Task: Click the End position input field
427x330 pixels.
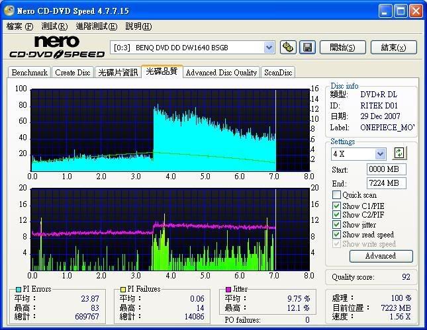Action: click(x=386, y=183)
